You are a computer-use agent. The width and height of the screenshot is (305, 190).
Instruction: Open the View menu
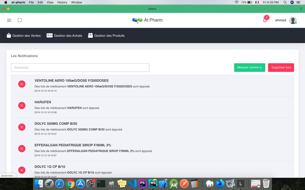tap(50, 2)
